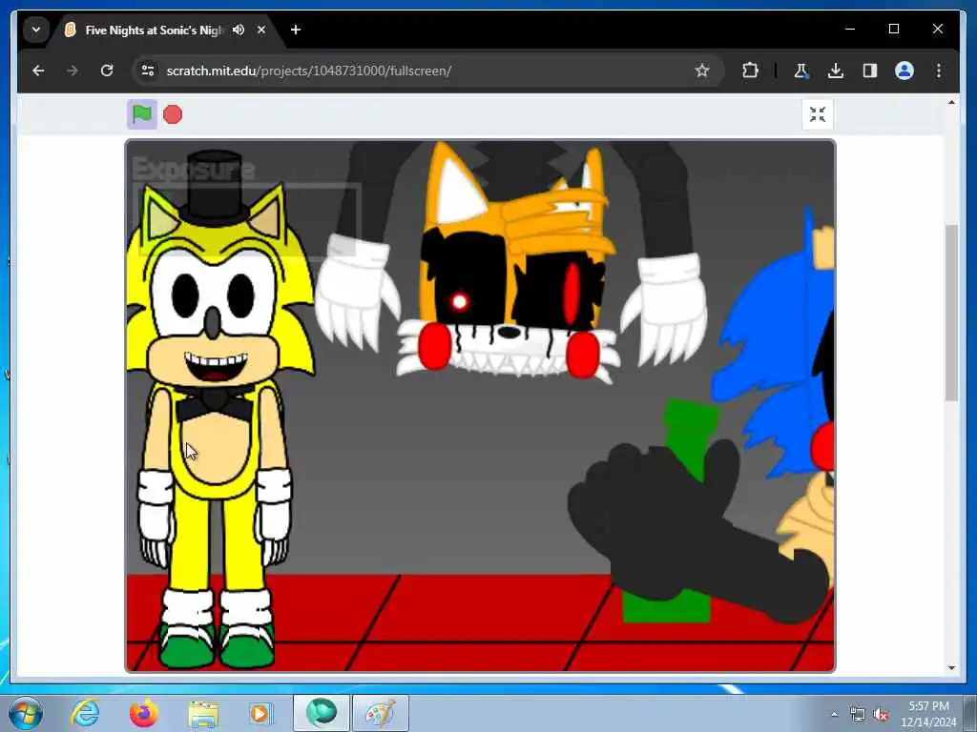977x732 pixels.
Task: Click the network status tray icon
Action: click(858, 715)
